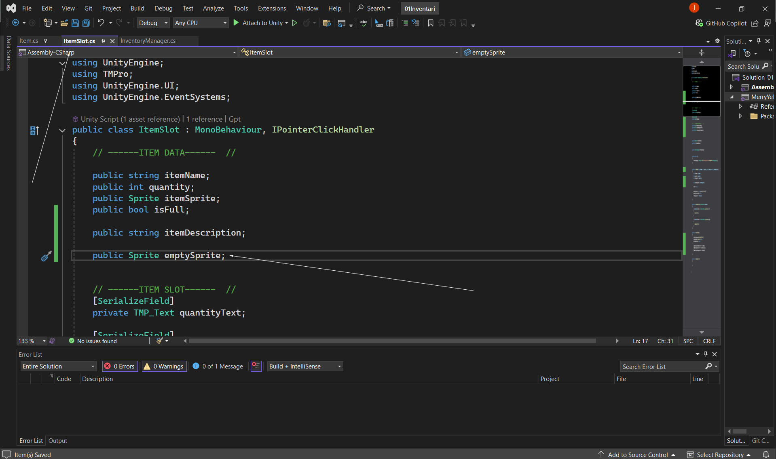Open the Entire Solution scope dropdown
This screenshot has width=776, height=459.
(58, 366)
